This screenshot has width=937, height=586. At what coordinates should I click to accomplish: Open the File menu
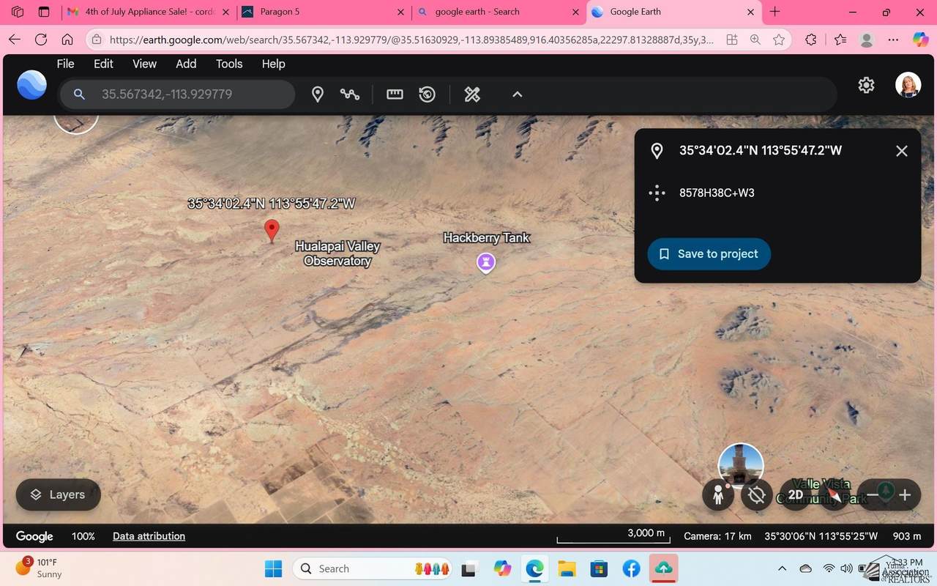[x=65, y=64]
